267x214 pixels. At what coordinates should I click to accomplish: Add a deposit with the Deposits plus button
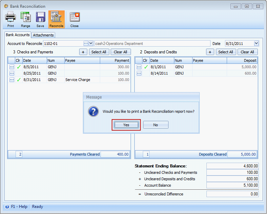pyautogui.click(x=210, y=52)
